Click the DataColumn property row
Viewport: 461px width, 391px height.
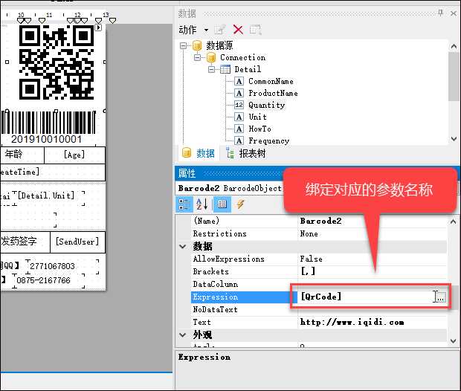[319, 284]
